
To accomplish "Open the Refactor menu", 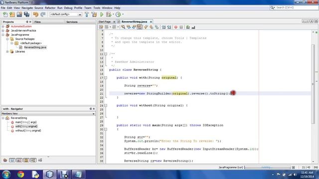I will click(50, 8).
